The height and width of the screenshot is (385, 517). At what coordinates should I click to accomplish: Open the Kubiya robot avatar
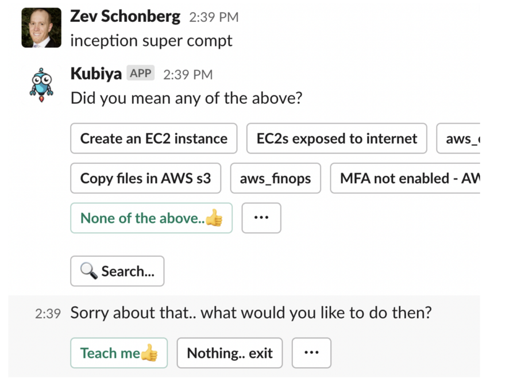pos(41,84)
